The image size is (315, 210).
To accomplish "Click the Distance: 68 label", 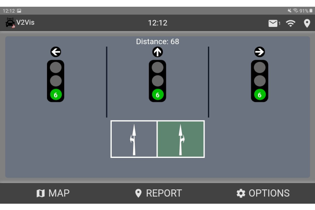I will tap(157, 42).
